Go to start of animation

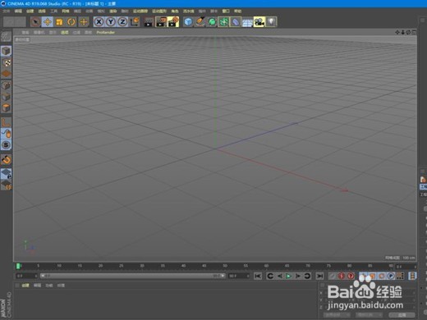(258, 276)
